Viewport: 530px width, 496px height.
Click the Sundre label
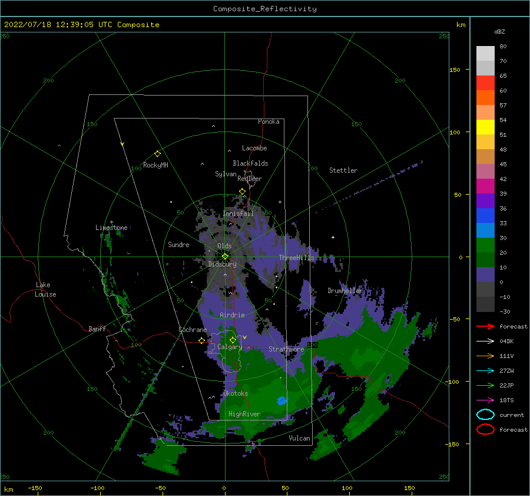178,244
